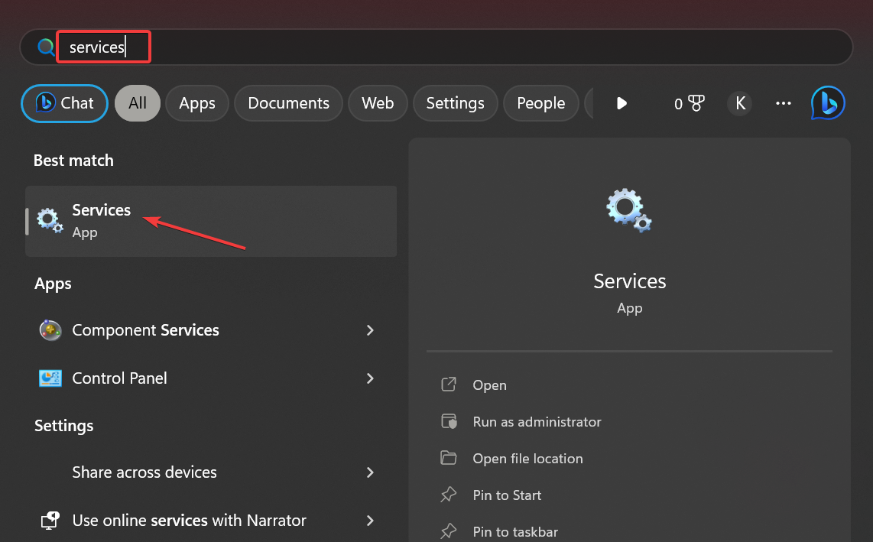The image size is (873, 542).
Task: Switch to the Apps filter tab
Action: click(197, 103)
